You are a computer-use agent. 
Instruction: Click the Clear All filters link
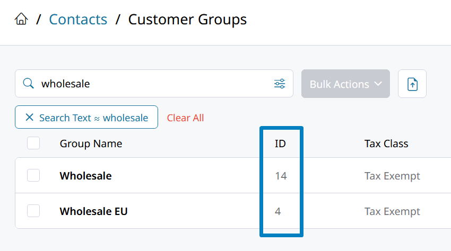pyautogui.click(x=185, y=118)
